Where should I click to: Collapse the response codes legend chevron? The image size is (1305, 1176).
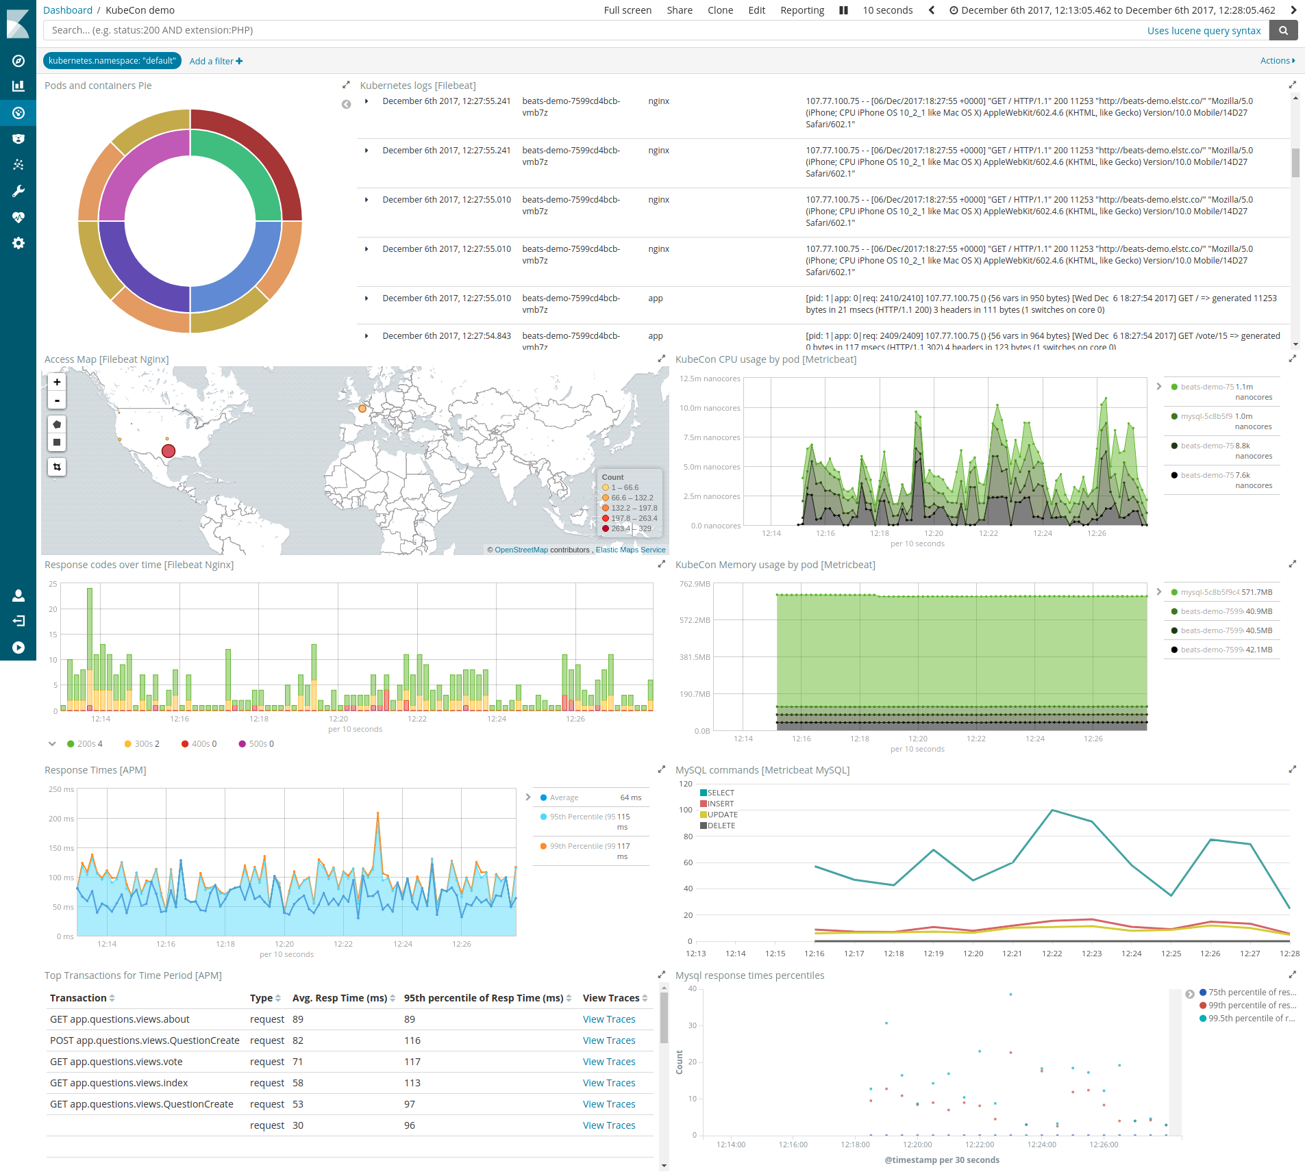click(x=52, y=744)
